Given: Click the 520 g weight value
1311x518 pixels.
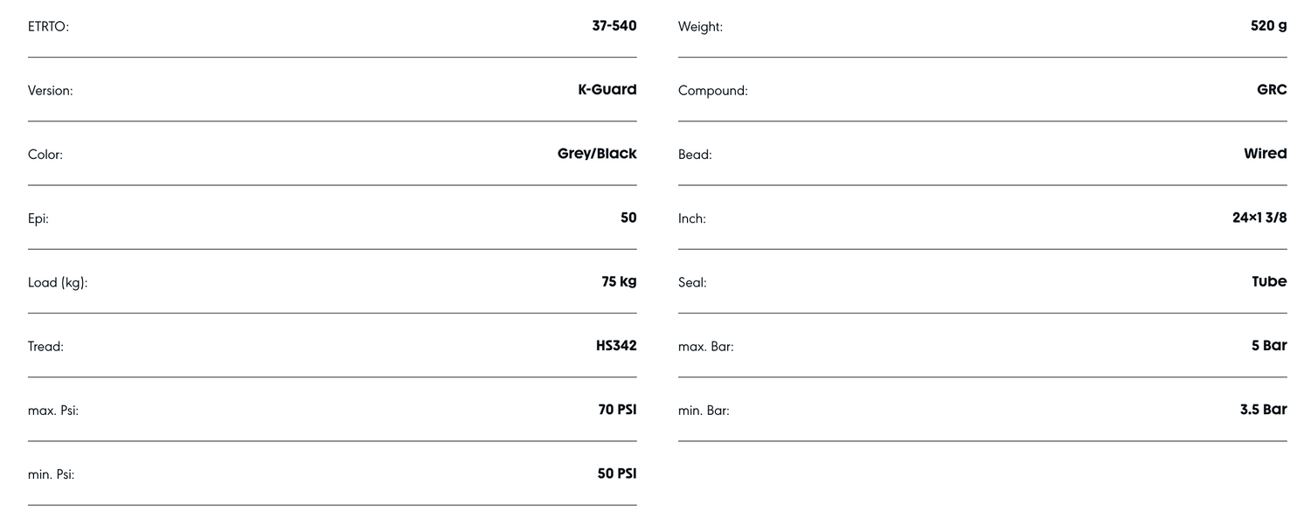Looking at the screenshot, I should pos(1268,26).
